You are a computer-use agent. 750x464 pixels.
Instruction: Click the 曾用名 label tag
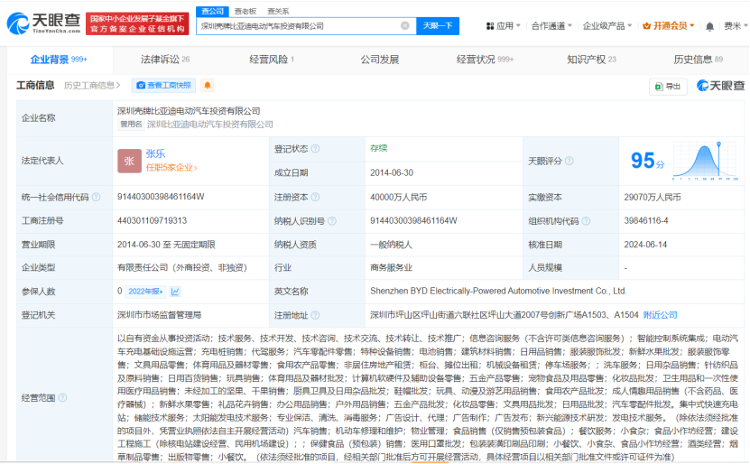point(131,125)
